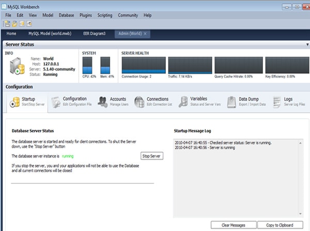Click the Startup Message Log heading
Screen dimensions: 310x231
(x=193, y=131)
